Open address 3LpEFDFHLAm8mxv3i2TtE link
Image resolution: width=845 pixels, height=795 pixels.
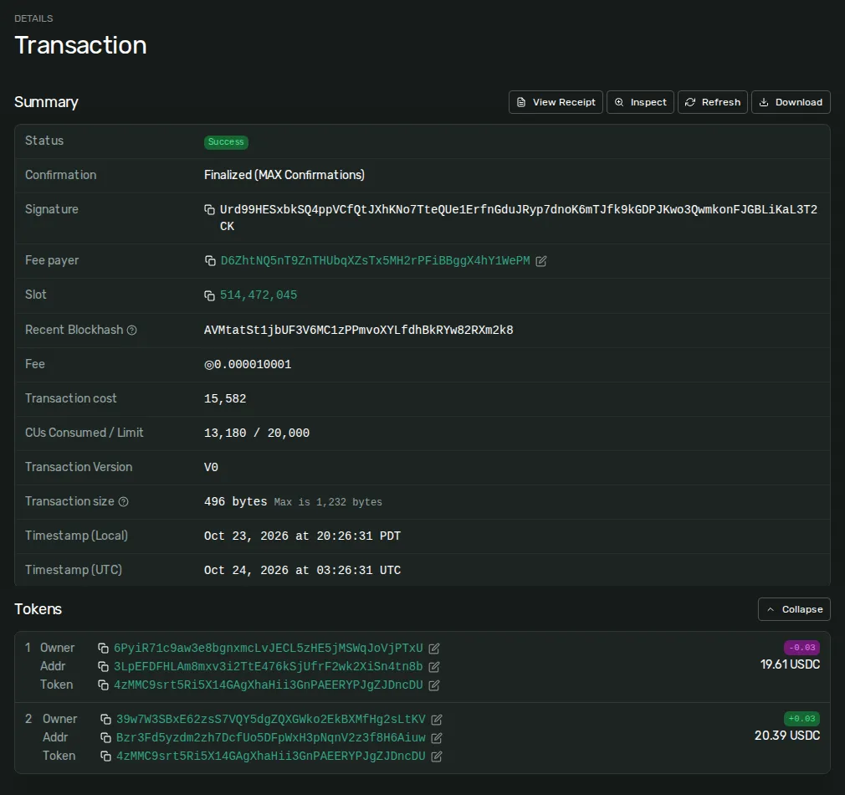268,667
